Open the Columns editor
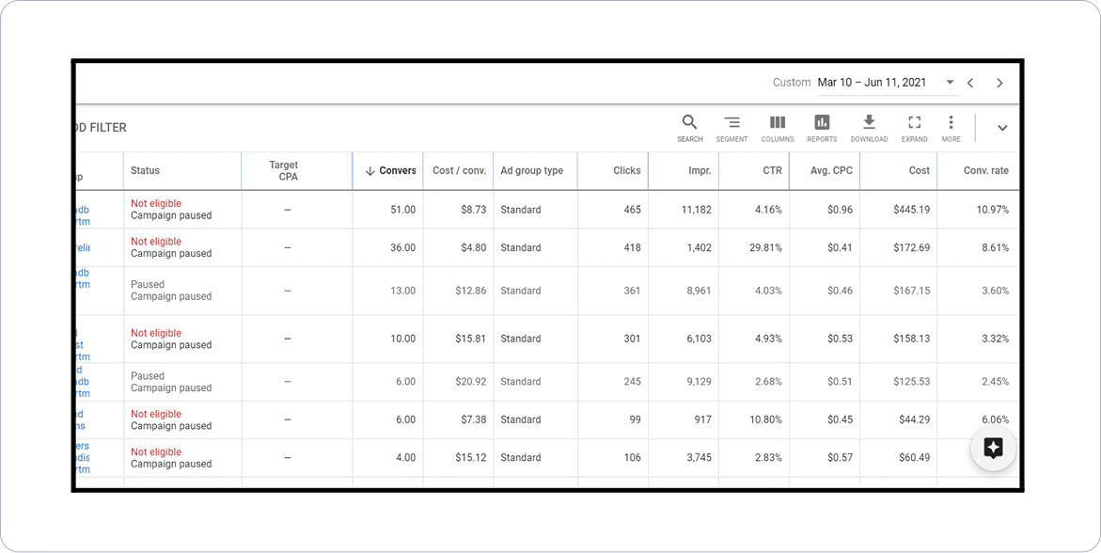Viewport: 1101px width, 553px height. pyautogui.click(x=777, y=123)
